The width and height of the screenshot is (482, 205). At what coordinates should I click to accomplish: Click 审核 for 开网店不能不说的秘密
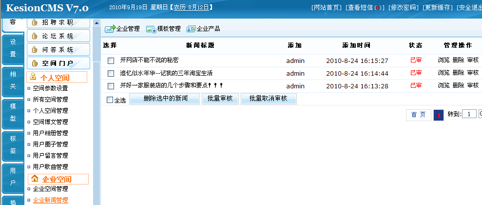click(x=473, y=60)
